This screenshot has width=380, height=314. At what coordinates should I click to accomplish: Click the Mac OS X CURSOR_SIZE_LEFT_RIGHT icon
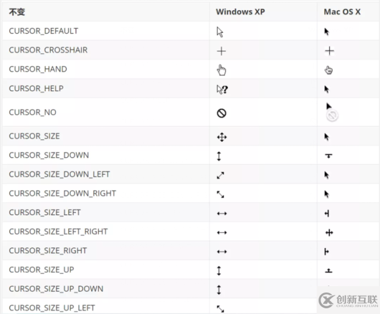coord(329,233)
